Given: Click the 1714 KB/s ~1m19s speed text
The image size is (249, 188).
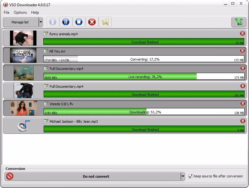Looking at the screenshot, I should [57, 60].
